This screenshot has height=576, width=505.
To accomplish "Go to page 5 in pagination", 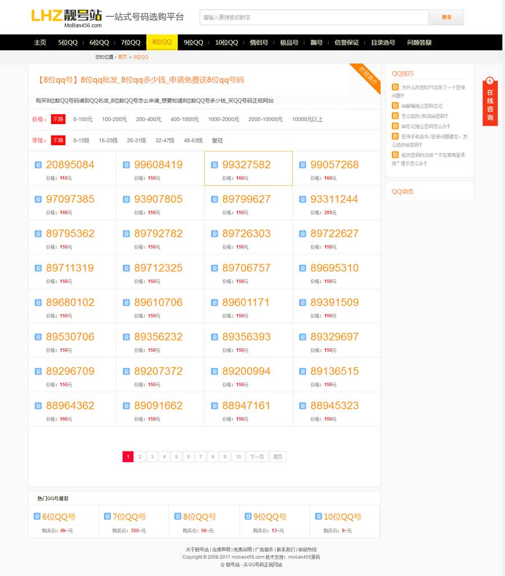I will click(176, 457).
